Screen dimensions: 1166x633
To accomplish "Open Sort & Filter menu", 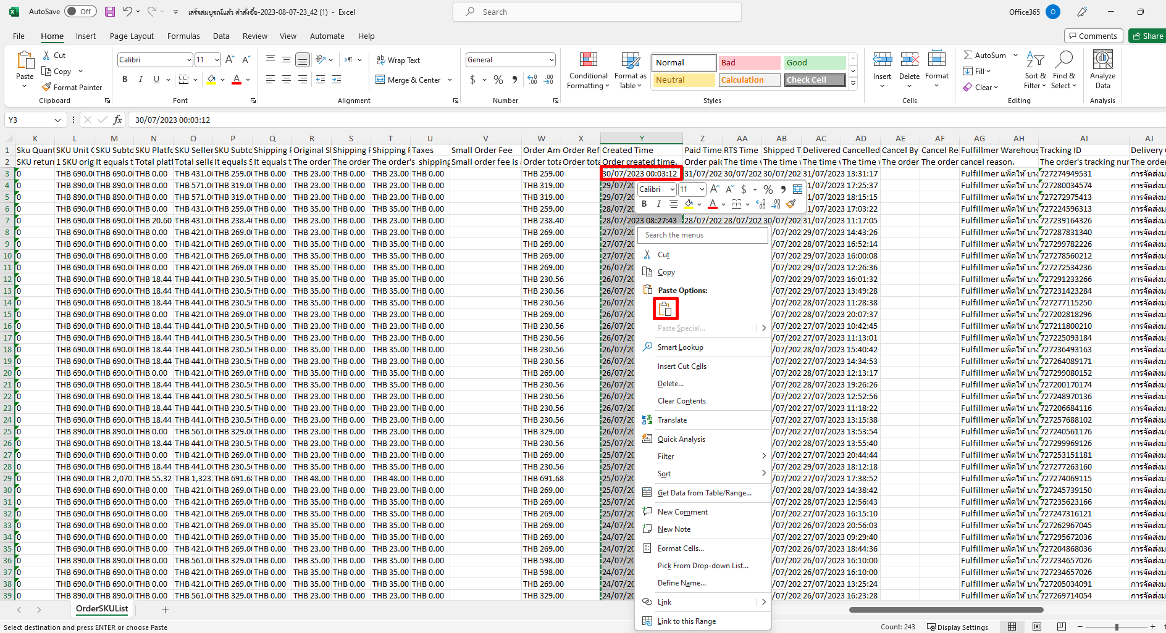I will pyautogui.click(x=1035, y=70).
